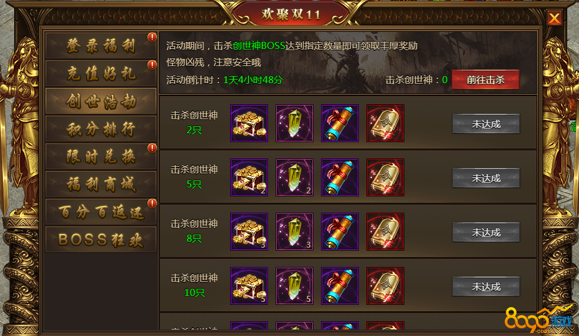Screen dimensions: 579x336
Task: Click yellow crystal icon in 2只 row
Action: tap(295, 123)
